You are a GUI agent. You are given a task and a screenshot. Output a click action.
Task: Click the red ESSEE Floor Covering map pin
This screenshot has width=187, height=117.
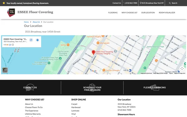coord(93,52)
